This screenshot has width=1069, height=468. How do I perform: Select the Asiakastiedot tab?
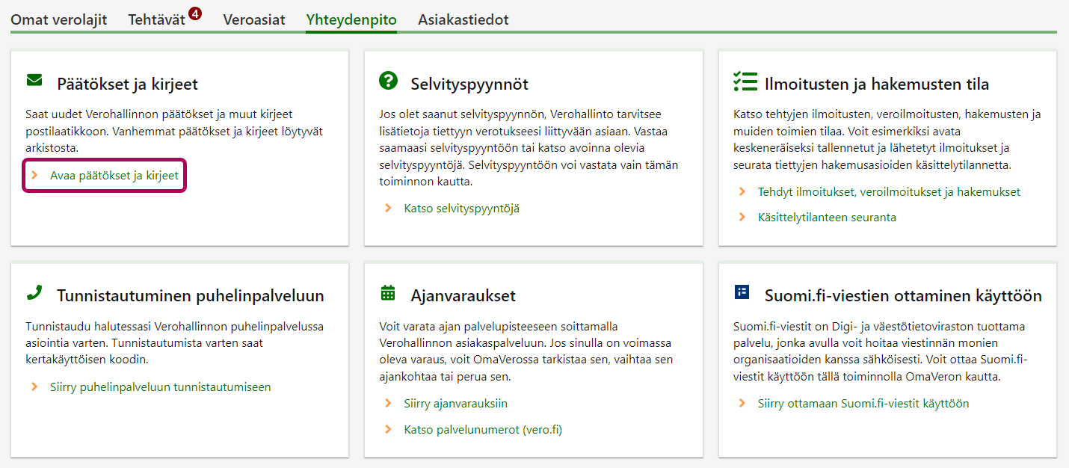click(x=463, y=20)
